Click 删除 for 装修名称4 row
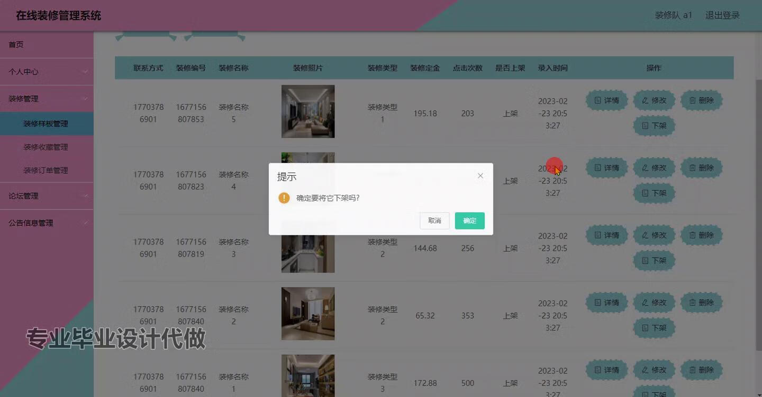Viewport: 762px width, 397px height. [701, 168]
